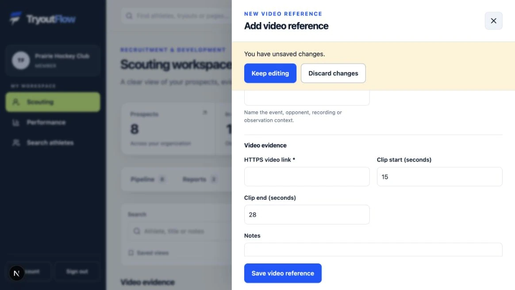The image size is (515, 290).
Task: Click into the Notes text area
Action: point(373,250)
